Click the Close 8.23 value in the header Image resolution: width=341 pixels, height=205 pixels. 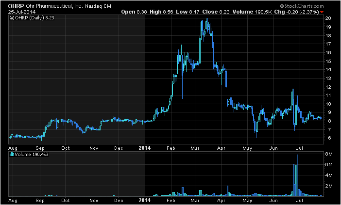tap(216, 12)
